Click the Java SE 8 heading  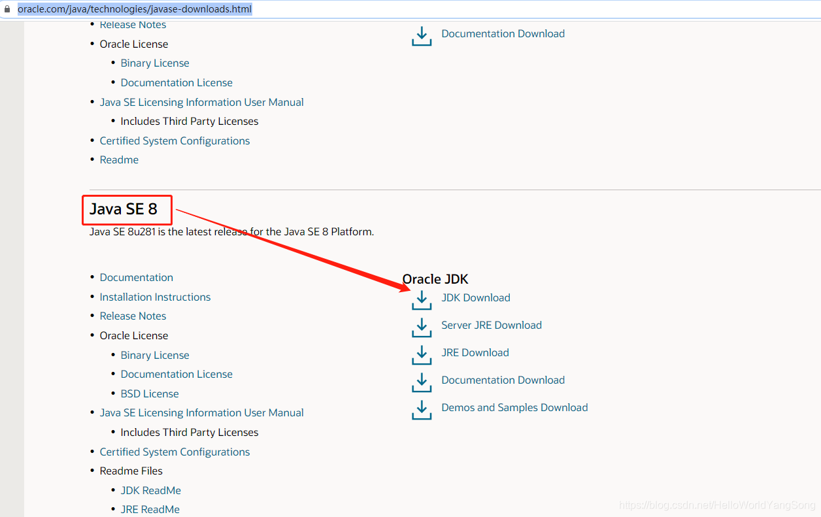click(124, 209)
